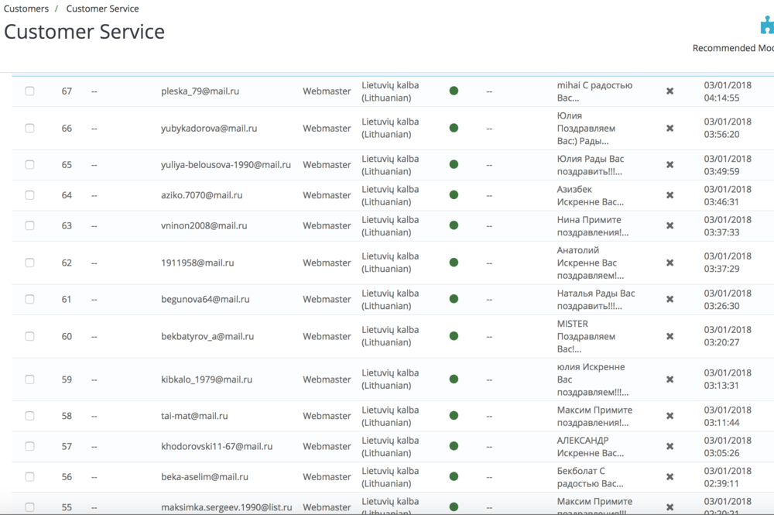
Task: Click the green dot on maksimka.sergeev row
Action: click(x=453, y=504)
